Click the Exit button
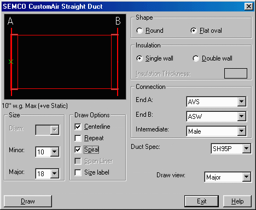 pos(201,201)
